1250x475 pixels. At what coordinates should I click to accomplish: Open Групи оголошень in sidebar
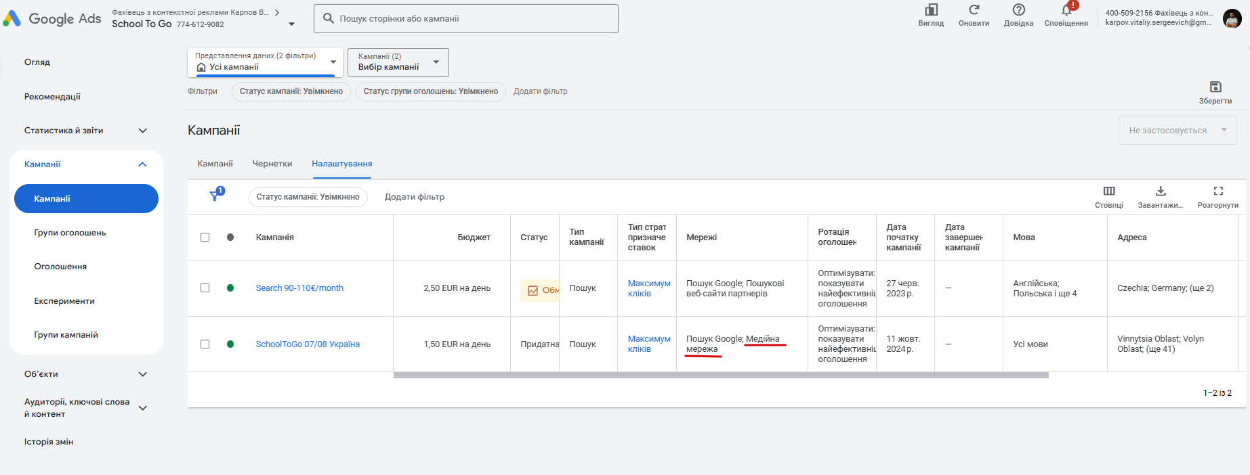click(x=70, y=233)
